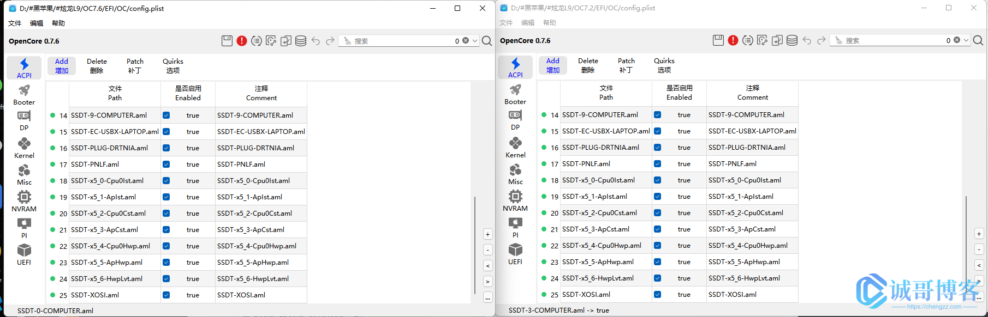The width and height of the screenshot is (988, 317).
Task: Click the '...' browse button in OC7.6 window
Action: pos(488,297)
